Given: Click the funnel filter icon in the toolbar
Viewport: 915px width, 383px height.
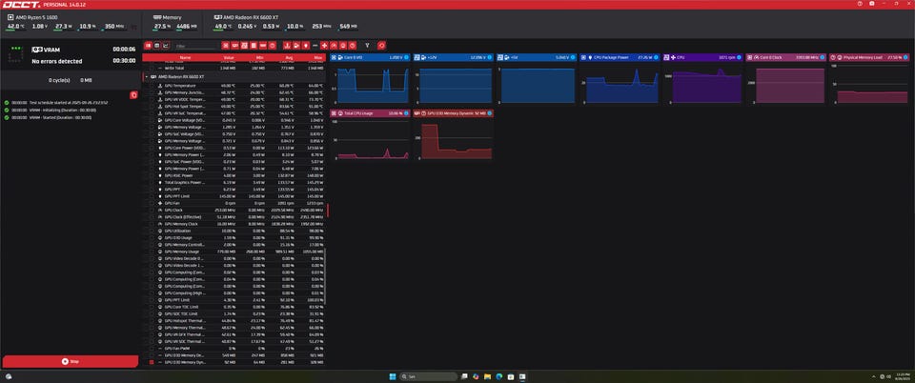Looking at the screenshot, I should [x=367, y=45].
